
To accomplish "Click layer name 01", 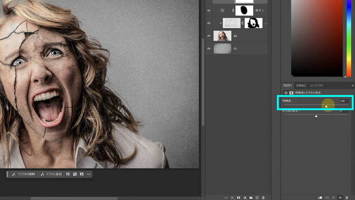I will (235, 48).
